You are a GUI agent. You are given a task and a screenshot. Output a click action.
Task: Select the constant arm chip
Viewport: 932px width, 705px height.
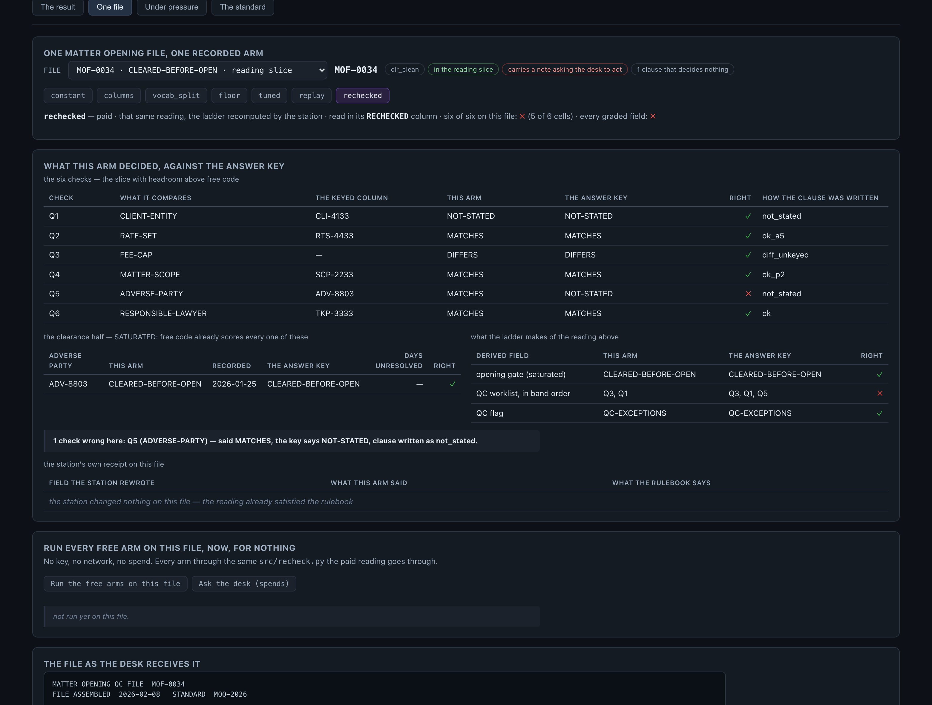coord(68,96)
